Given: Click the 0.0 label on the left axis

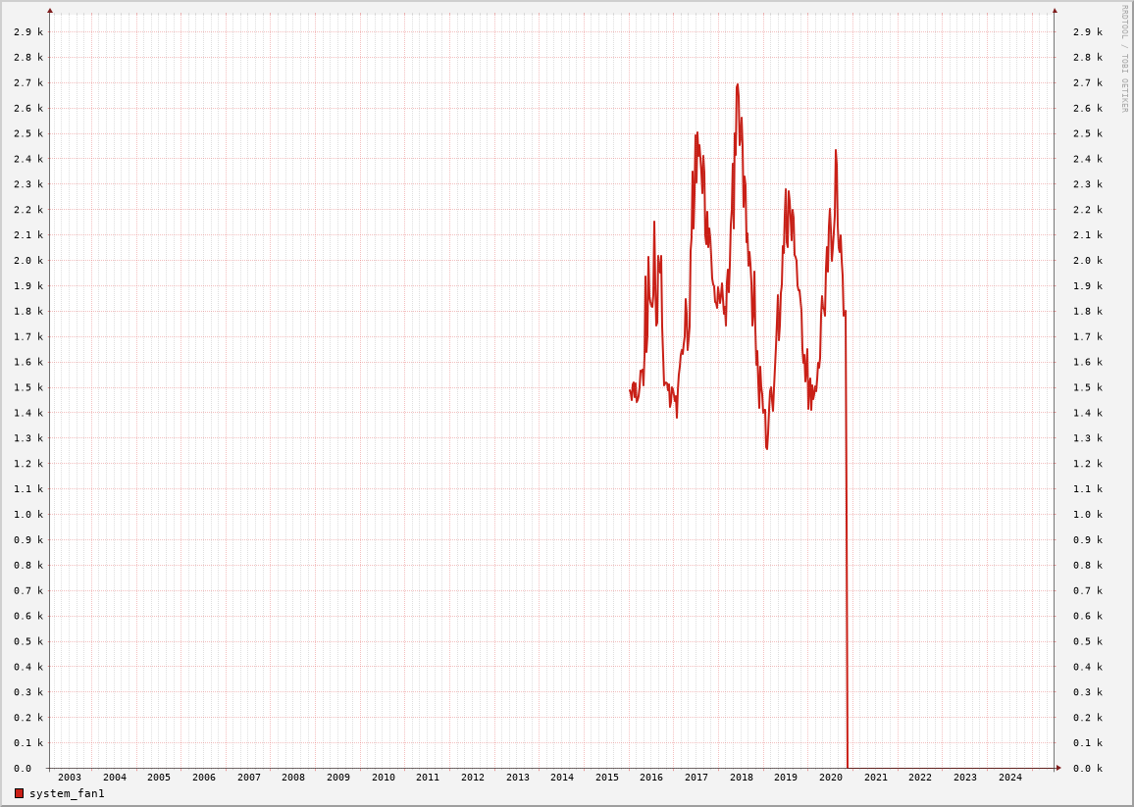Looking at the screenshot, I should 23,769.
